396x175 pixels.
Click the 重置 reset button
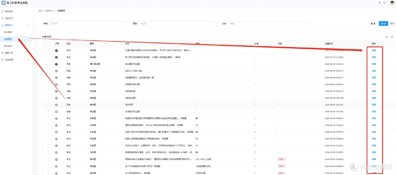coord(373,23)
